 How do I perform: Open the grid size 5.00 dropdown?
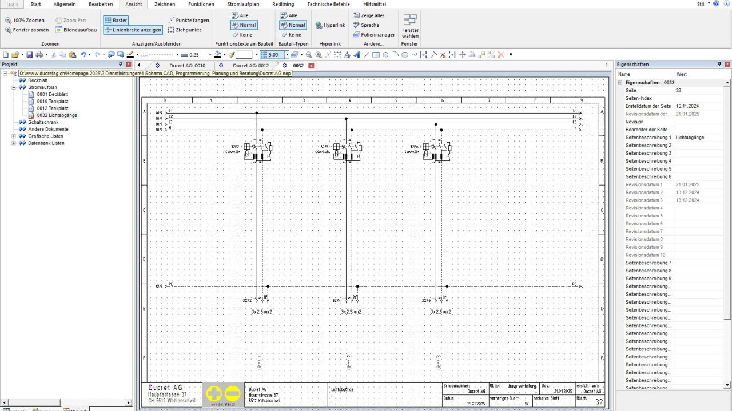[x=287, y=55]
